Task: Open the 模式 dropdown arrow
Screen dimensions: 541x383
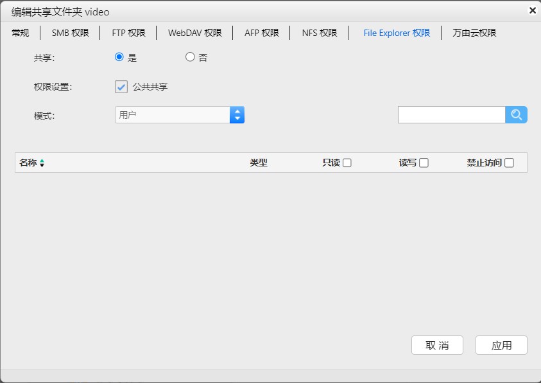Action: pyautogui.click(x=237, y=115)
